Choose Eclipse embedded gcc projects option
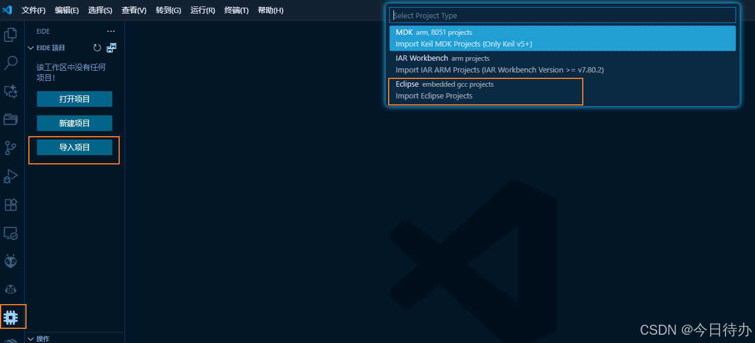Image resolution: width=755 pixels, height=343 pixels. 563,90
